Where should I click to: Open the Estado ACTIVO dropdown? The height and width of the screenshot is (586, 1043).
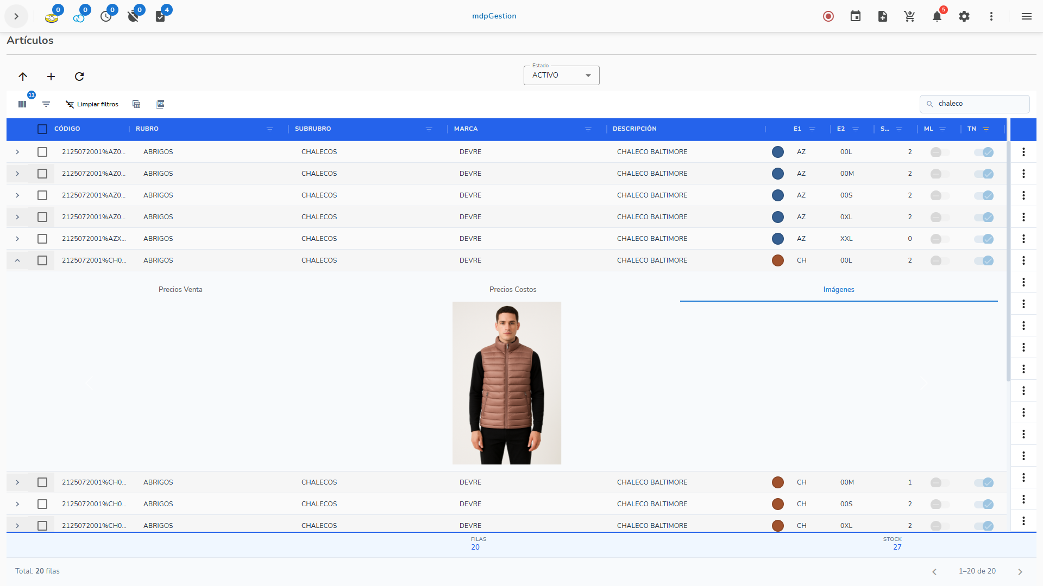click(x=561, y=75)
